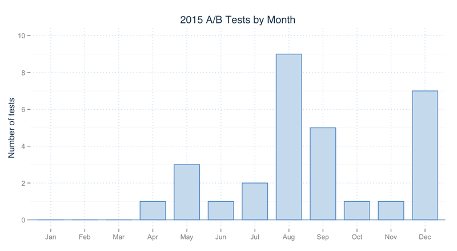Select the Jun bar in the chart
Viewport: 457px width, 251px height.
[221, 210]
